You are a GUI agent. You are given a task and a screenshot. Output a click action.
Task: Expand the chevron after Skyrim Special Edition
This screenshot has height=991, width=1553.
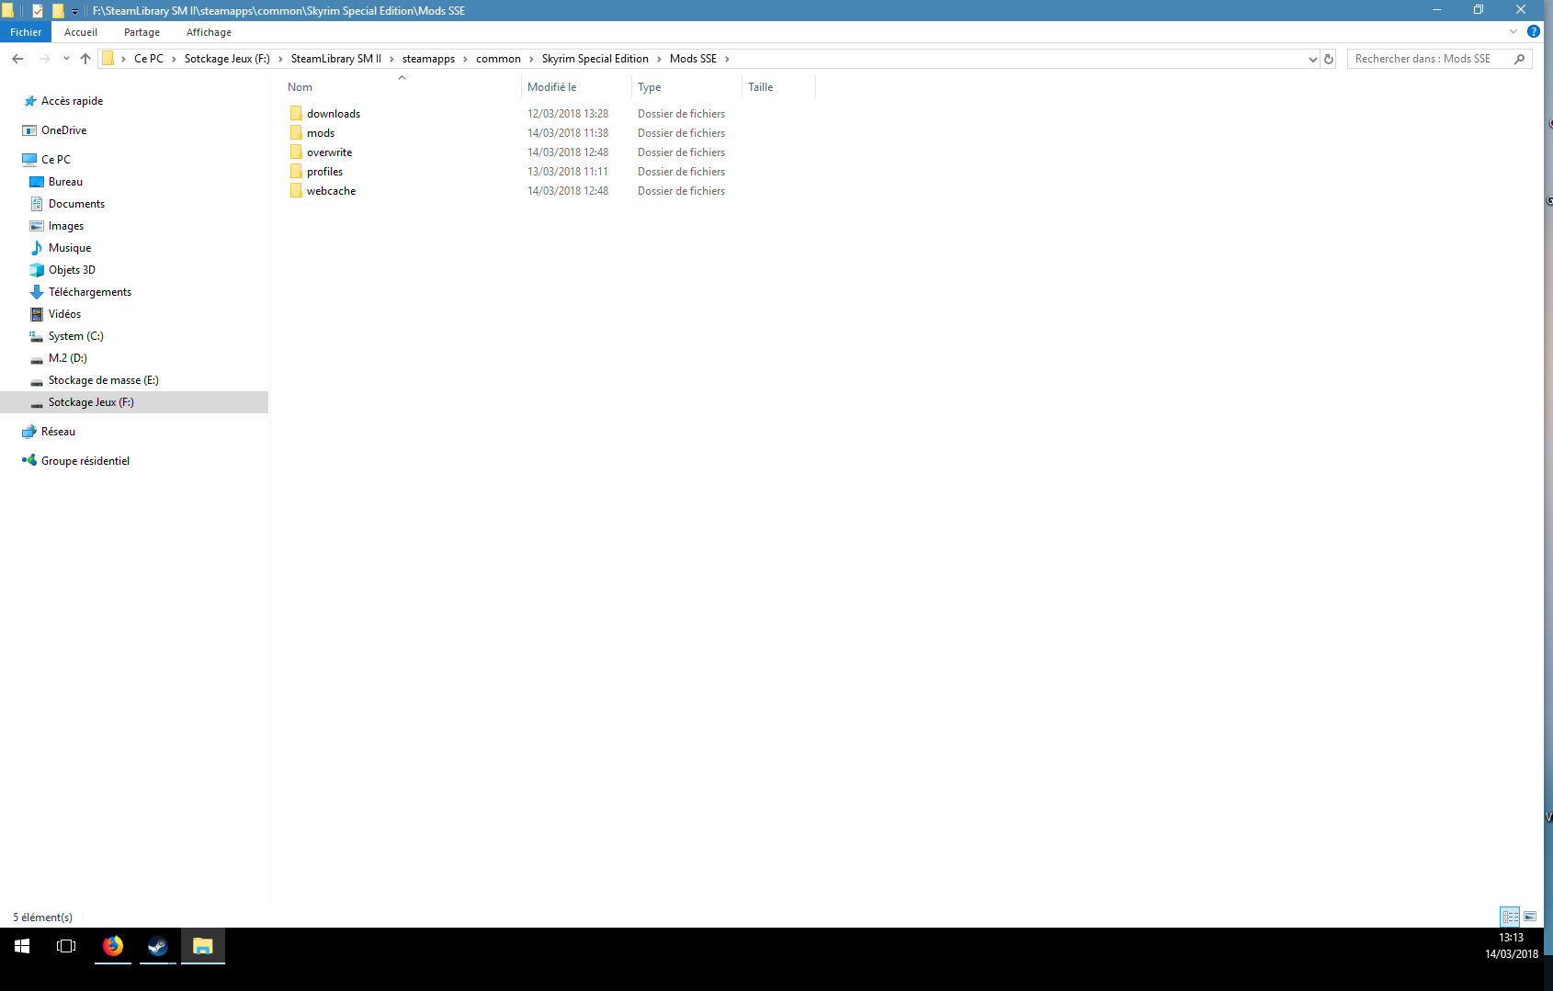click(x=659, y=59)
